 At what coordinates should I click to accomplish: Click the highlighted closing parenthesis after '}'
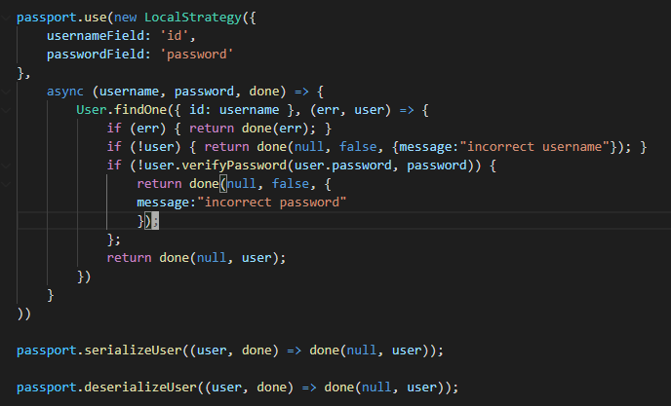click(148, 220)
